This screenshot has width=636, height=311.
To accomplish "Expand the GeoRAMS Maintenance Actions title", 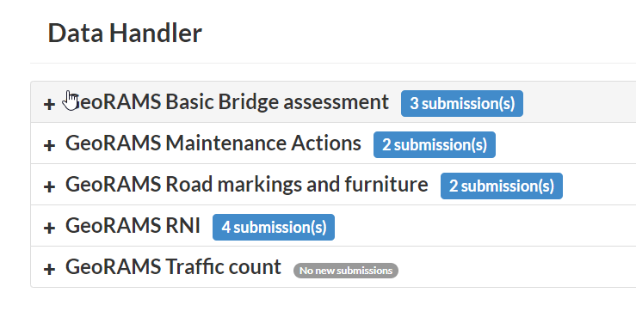I will click(x=213, y=143).
